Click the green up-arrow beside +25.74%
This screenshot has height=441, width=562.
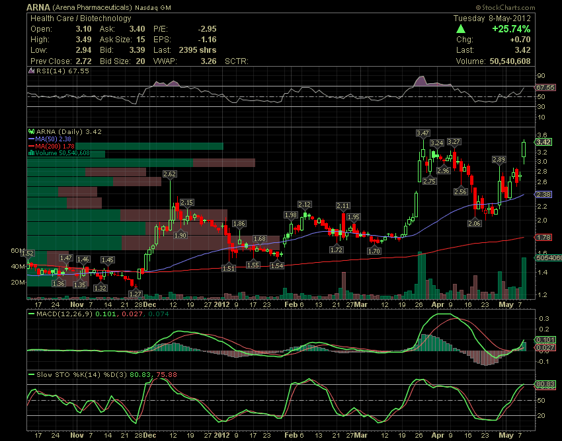(x=461, y=29)
